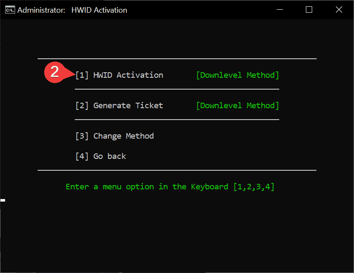
Task: Click the [3] bracketed number
Action: click(82, 136)
